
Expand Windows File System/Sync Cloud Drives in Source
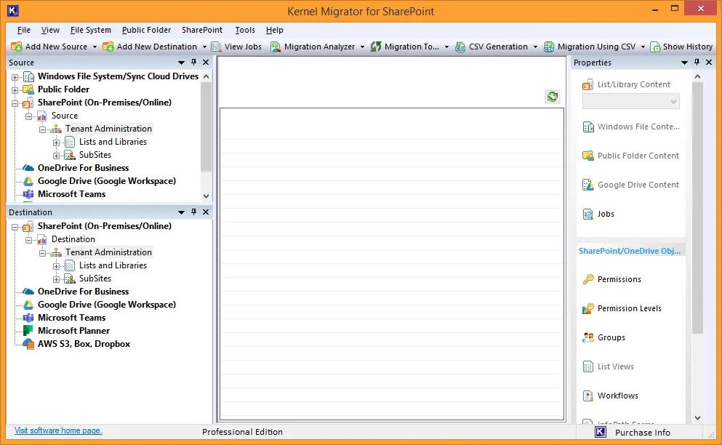(15, 77)
